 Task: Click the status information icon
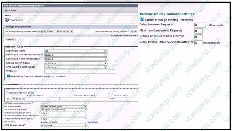7,20
